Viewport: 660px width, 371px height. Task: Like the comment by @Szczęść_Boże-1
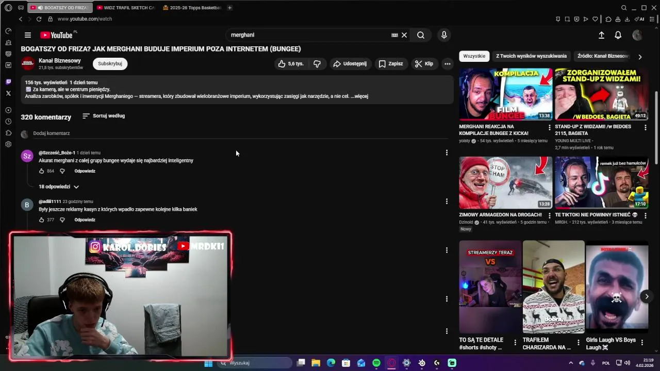pyautogui.click(x=42, y=171)
